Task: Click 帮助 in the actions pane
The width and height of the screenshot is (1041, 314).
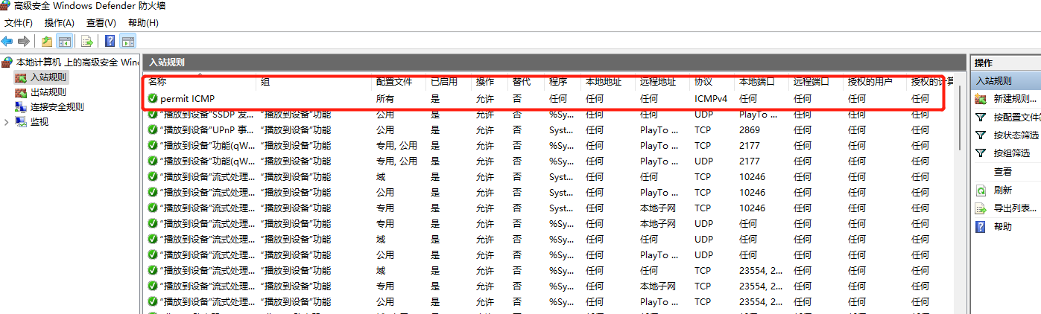Action: coord(1003,226)
